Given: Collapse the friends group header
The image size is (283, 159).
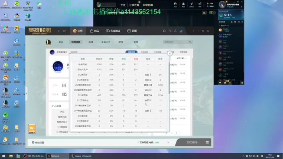Looking at the screenshot, I should coord(224,25).
